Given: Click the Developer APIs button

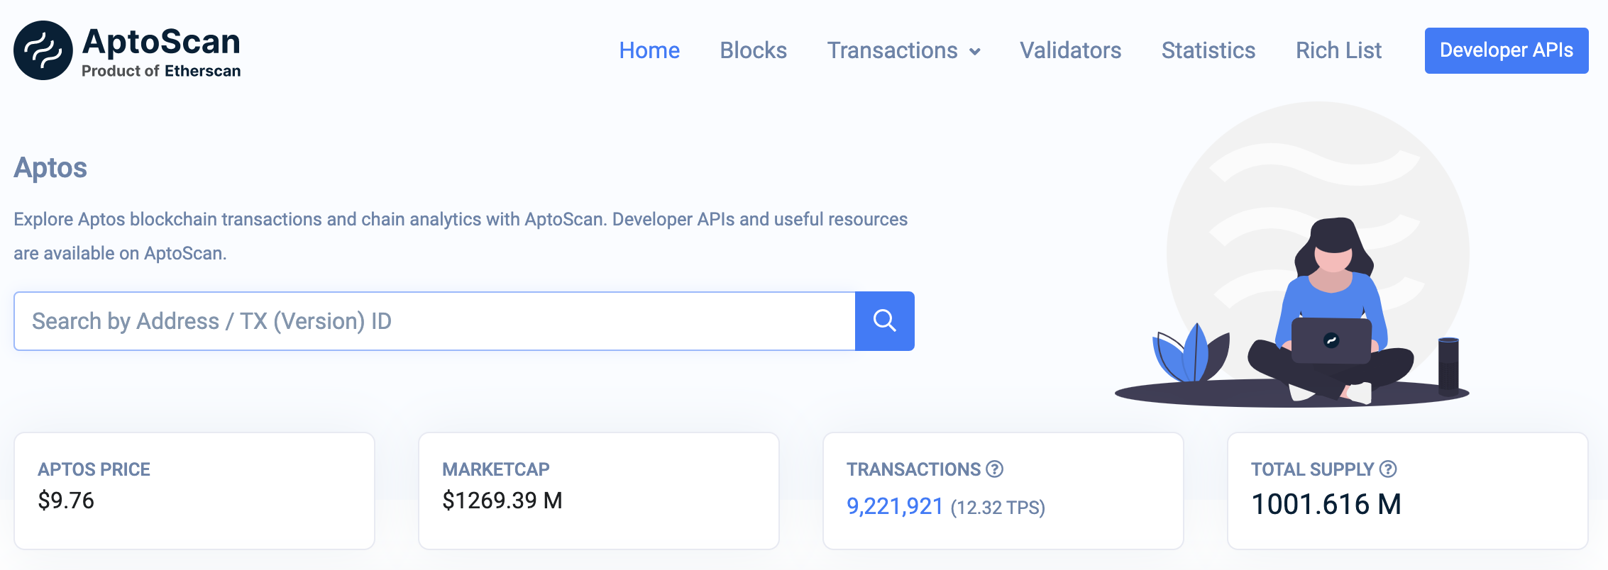Looking at the screenshot, I should [1507, 50].
